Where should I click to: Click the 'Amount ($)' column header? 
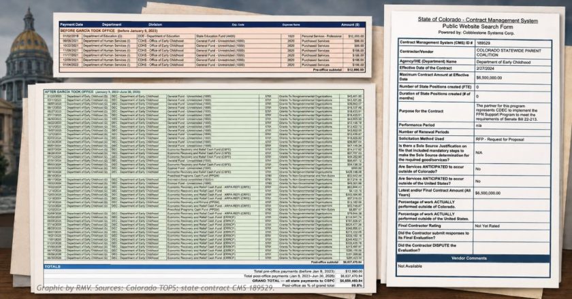(350, 24)
